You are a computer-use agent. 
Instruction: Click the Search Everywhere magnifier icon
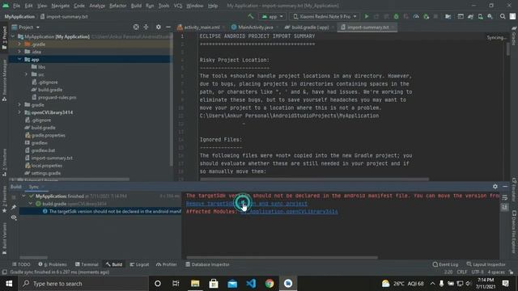(503, 16)
